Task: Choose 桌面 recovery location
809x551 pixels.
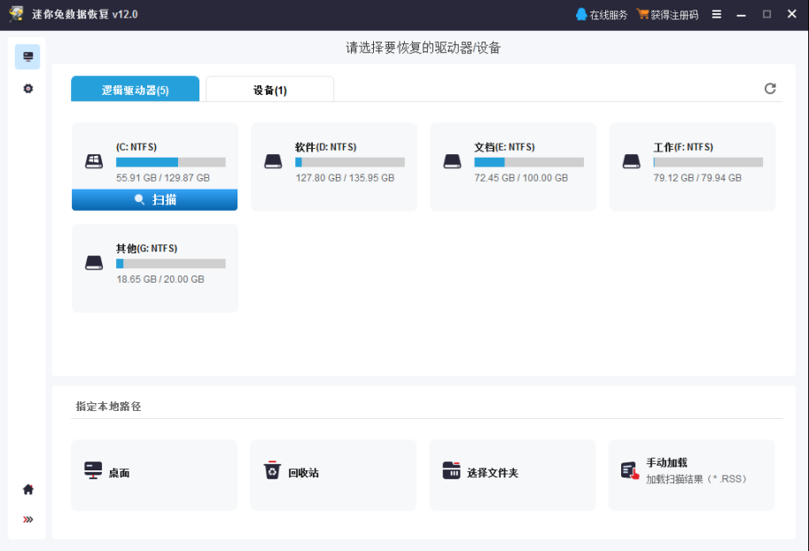Action: (154, 475)
